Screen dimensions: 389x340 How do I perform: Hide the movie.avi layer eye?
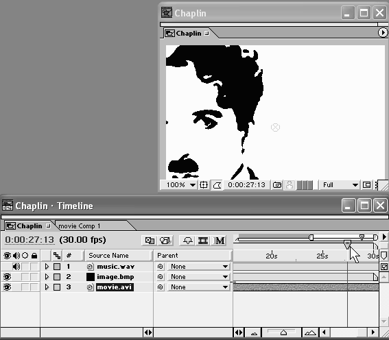point(7,287)
